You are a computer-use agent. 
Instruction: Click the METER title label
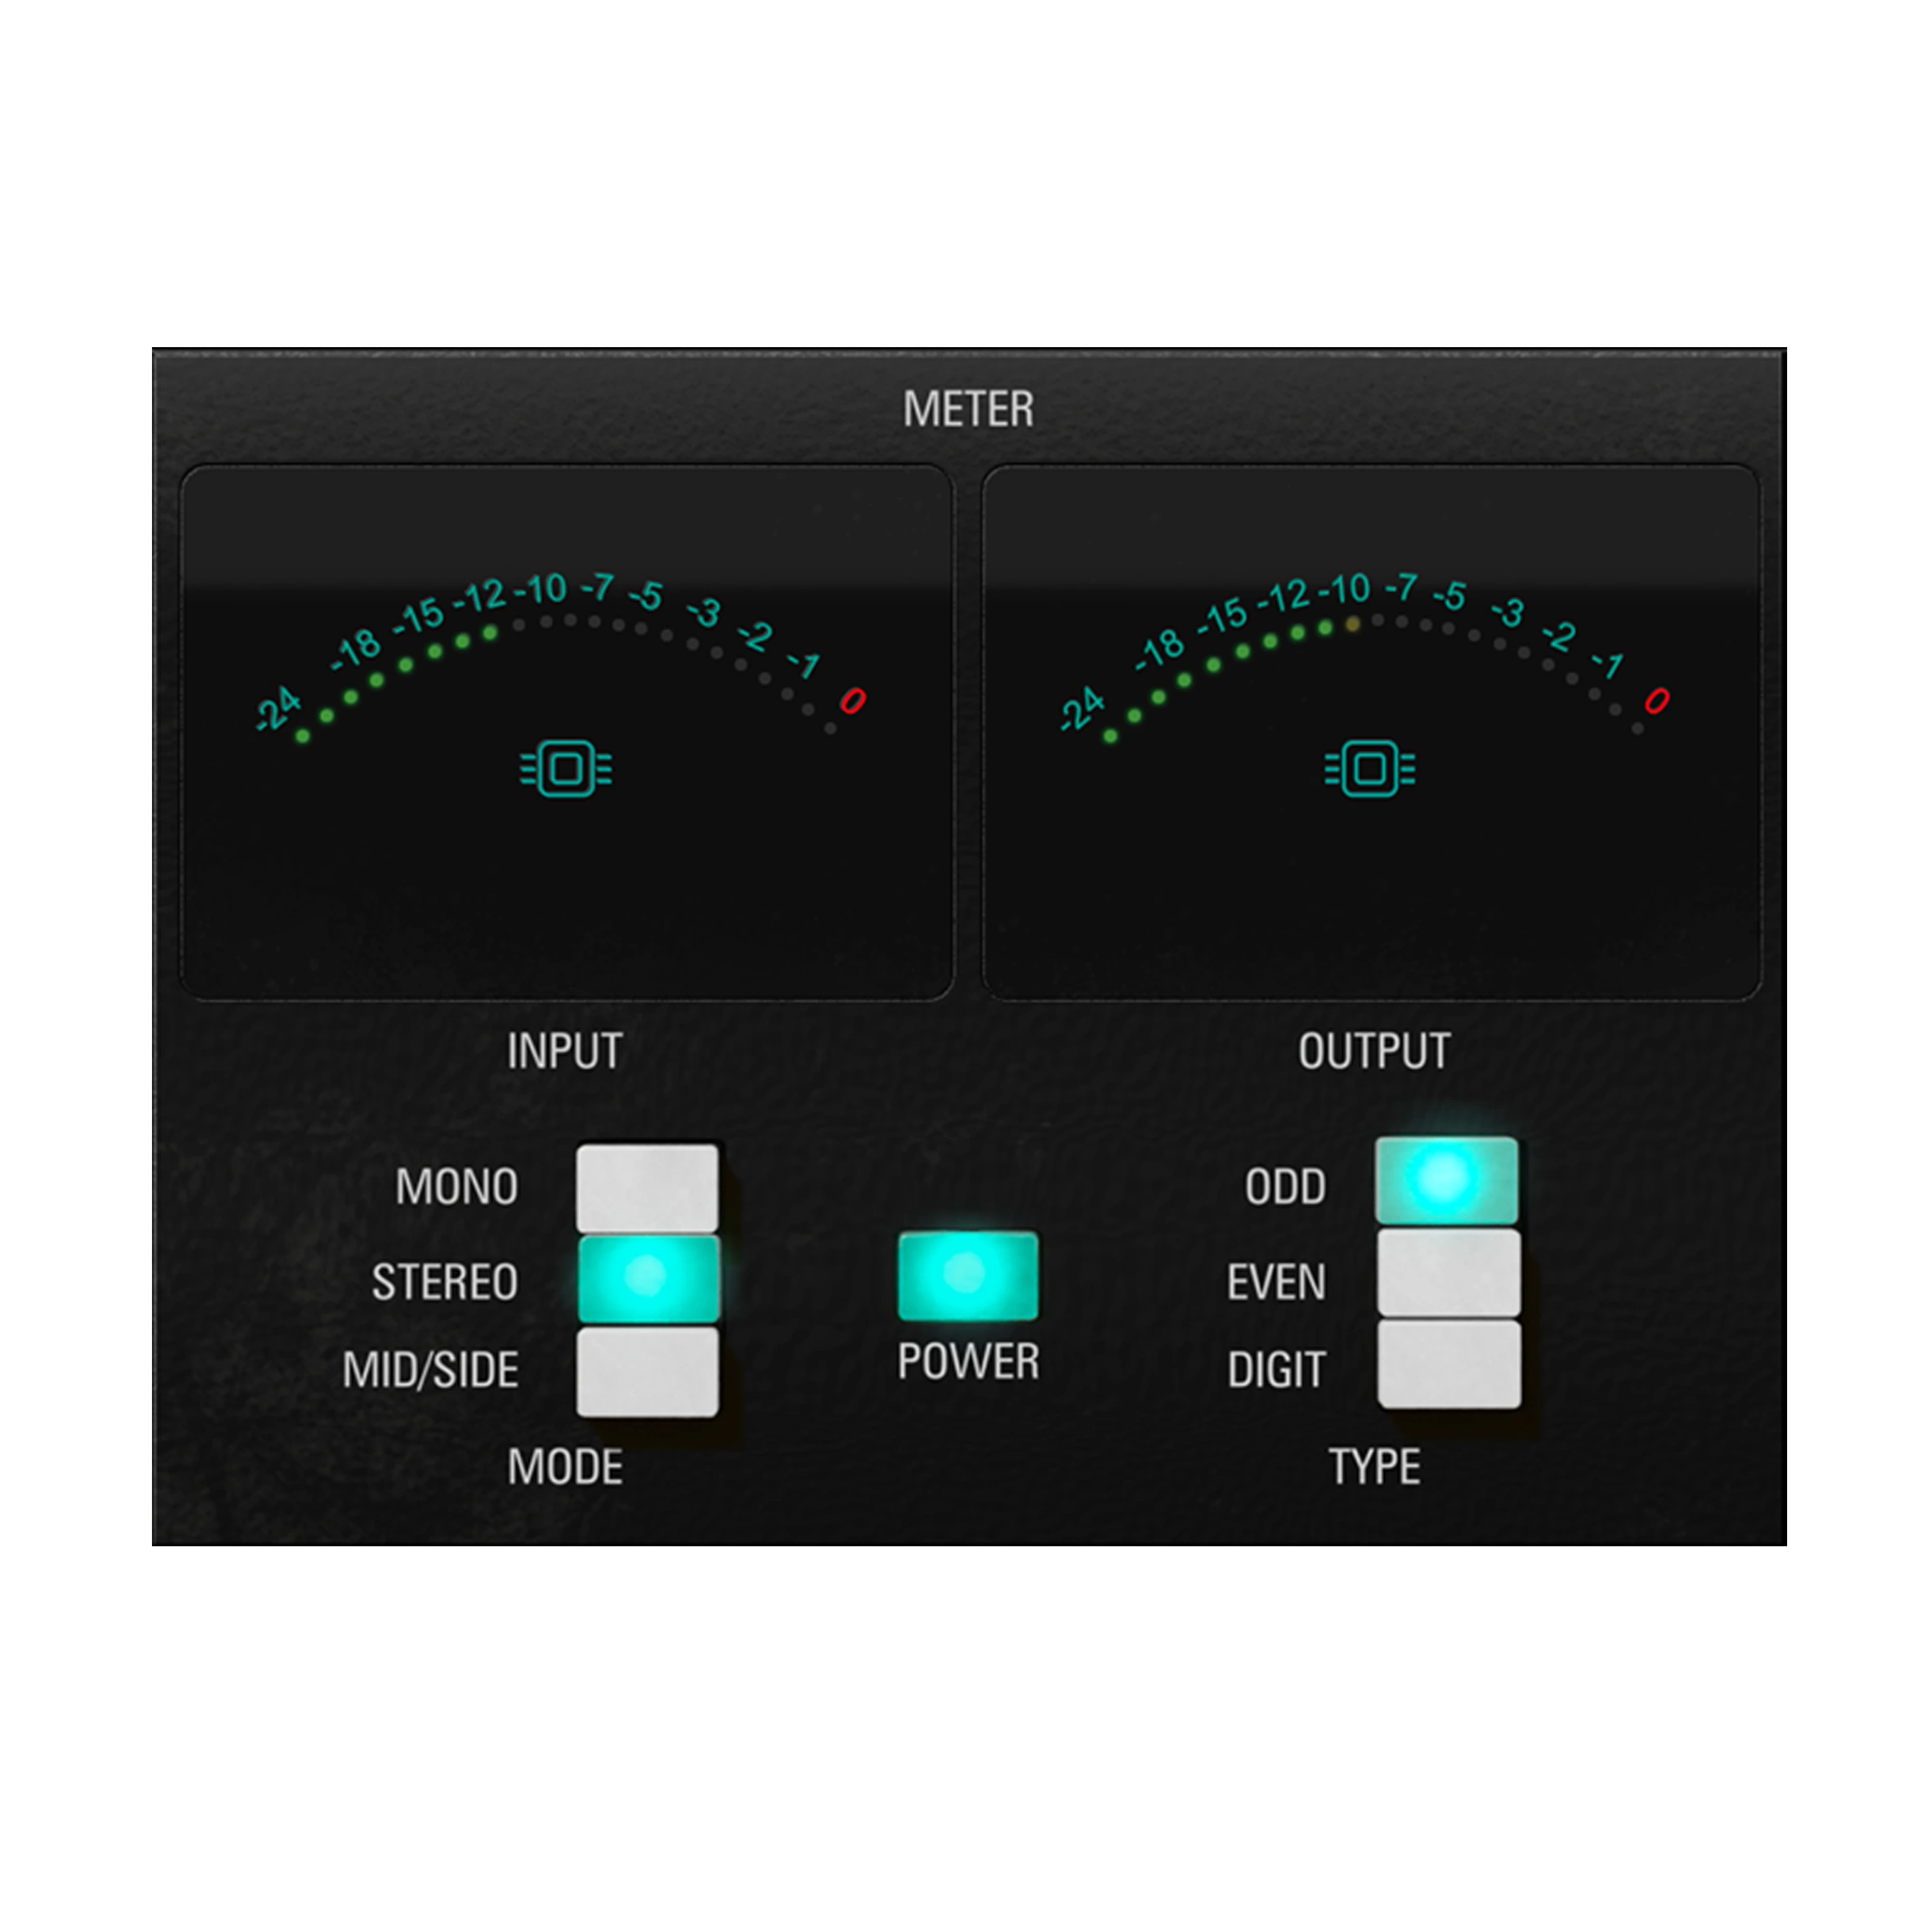(967, 409)
